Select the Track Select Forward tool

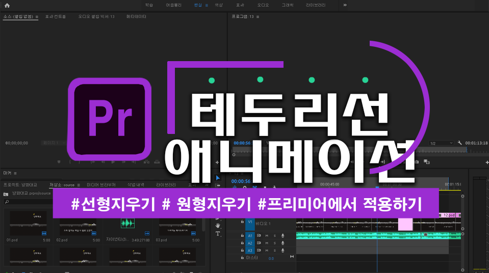[218, 185]
